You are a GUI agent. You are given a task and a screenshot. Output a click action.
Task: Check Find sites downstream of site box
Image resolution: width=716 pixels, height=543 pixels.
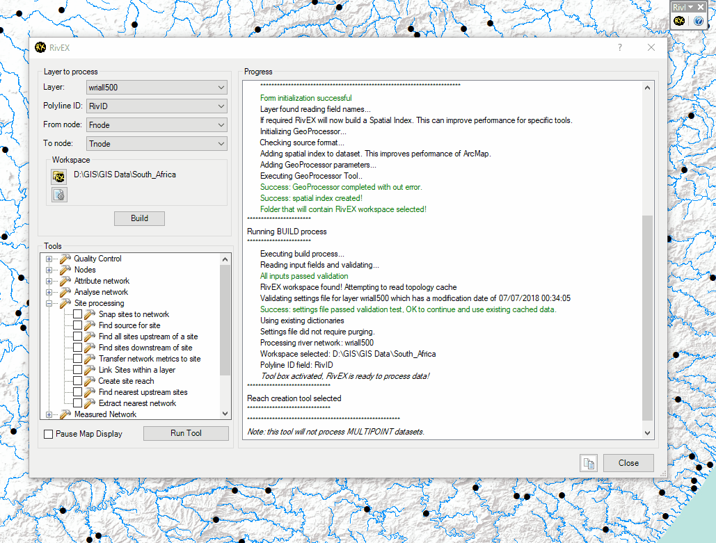(x=78, y=347)
